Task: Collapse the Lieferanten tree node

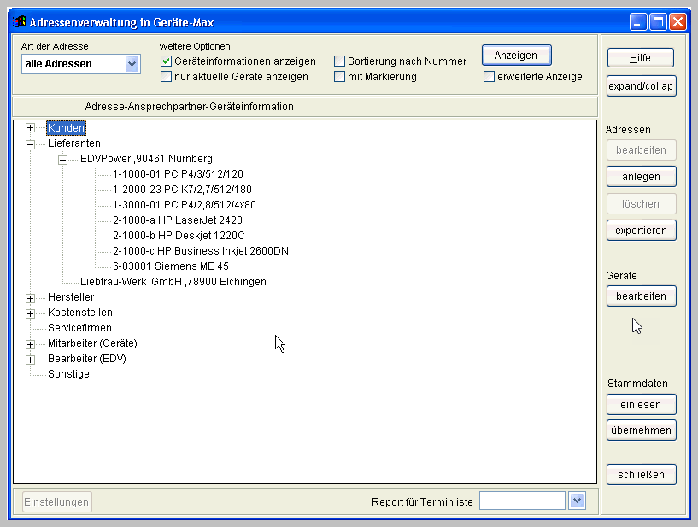Action: click(x=31, y=143)
